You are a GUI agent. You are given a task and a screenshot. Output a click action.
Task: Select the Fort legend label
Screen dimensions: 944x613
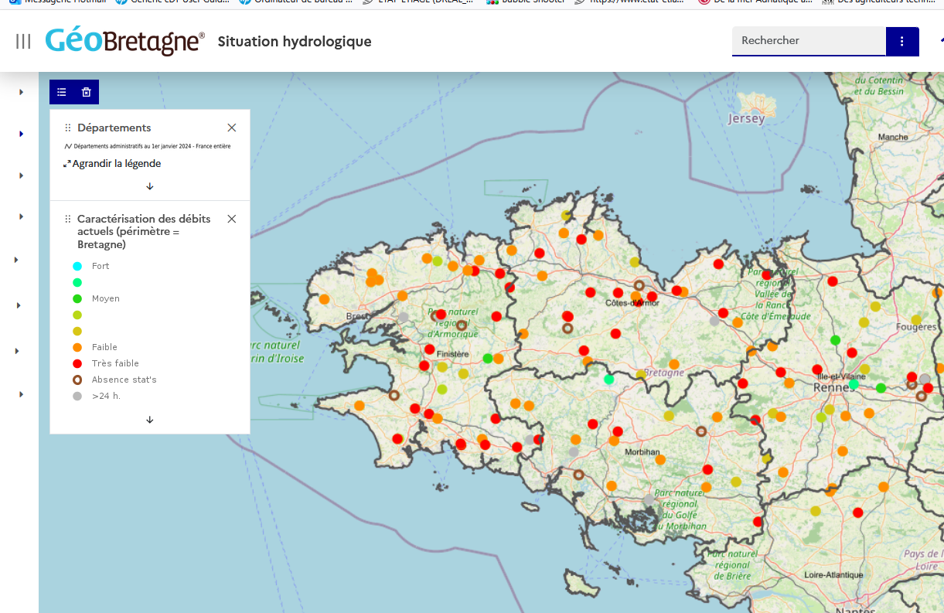tap(101, 266)
